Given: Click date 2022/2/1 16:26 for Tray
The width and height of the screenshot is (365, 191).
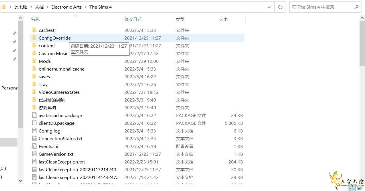Looking at the screenshot, I should coord(140,84).
